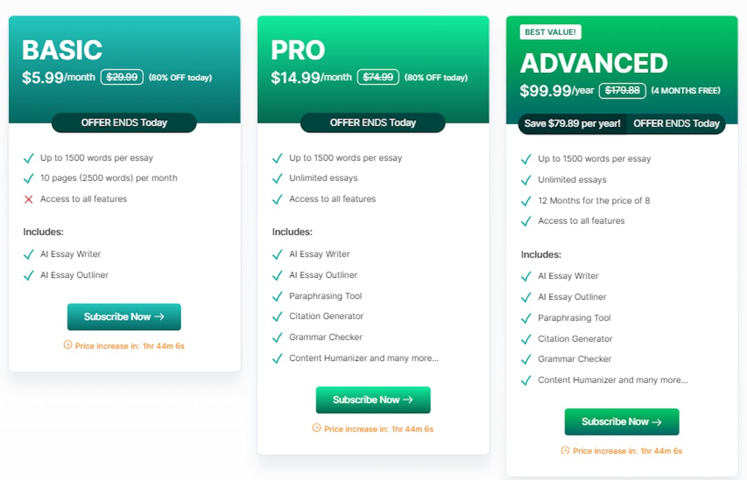The image size is (747, 480).
Task: Click the red X beside Basic's Access to all features
Action: pyautogui.click(x=28, y=199)
